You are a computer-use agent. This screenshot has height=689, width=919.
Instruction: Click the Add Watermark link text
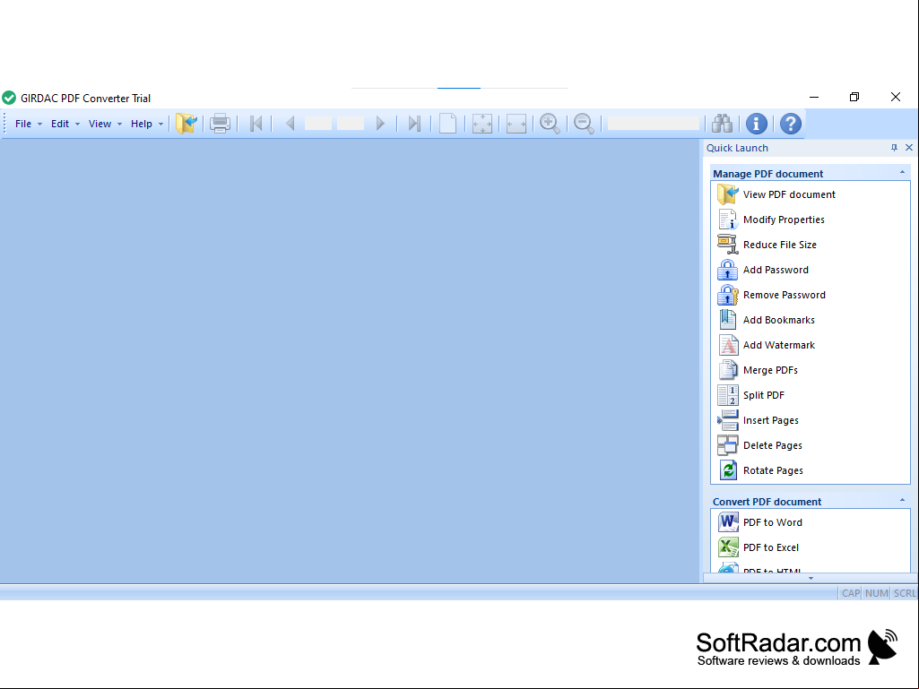point(779,345)
